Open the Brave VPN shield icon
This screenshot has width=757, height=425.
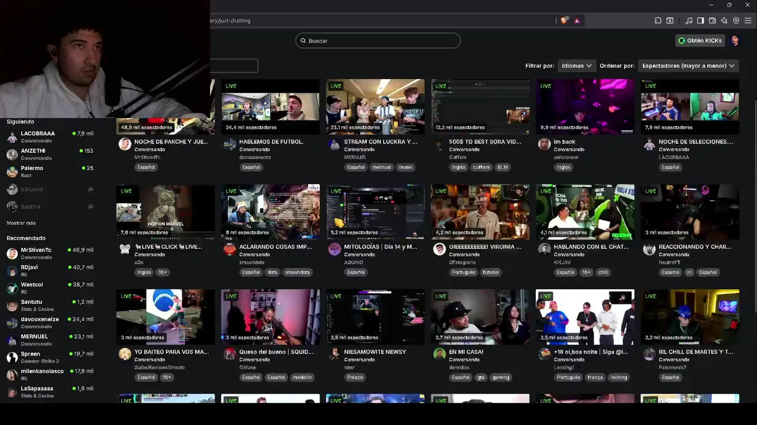(736, 21)
